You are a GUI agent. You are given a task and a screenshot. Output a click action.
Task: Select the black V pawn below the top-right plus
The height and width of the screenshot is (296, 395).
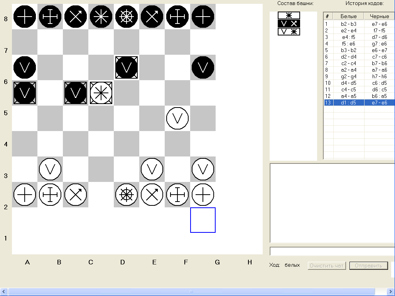pyautogui.click(x=203, y=67)
